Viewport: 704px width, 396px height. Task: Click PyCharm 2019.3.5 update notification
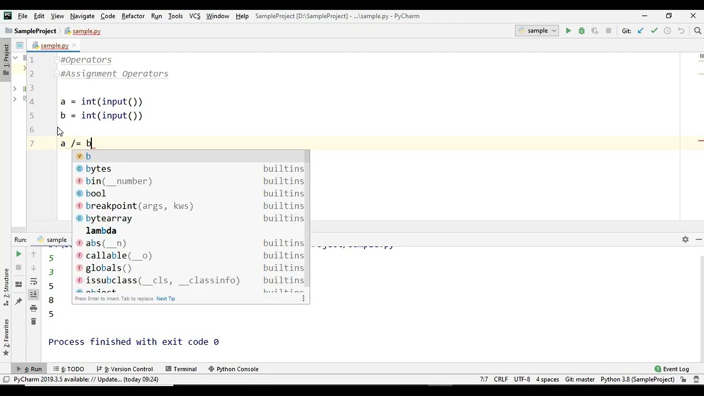click(x=86, y=380)
